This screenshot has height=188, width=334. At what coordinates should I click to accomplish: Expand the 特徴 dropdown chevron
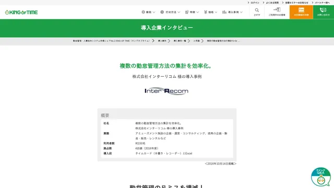tap(197, 13)
